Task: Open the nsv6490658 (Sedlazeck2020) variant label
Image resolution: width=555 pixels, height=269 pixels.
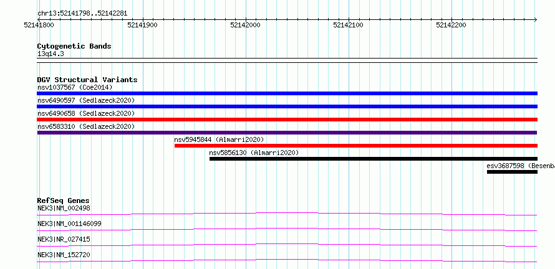Action: (x=86, y=113)
